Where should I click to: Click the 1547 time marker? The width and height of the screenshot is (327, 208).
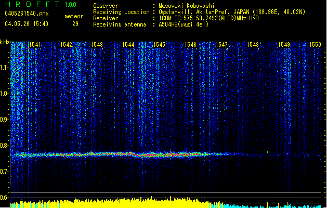point(221,45)
